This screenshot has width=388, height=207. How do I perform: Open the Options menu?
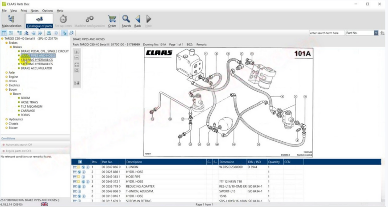pos(47,10)
